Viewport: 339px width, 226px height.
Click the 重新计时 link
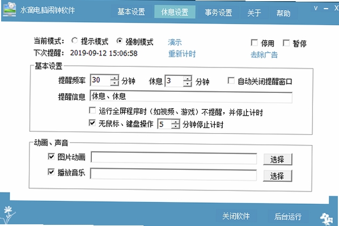(x=182, y=54)
